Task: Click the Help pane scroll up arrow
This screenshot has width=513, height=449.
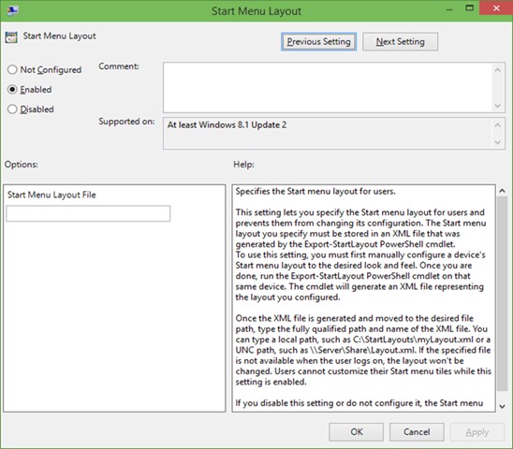Action: pyautogui.click(x=502, y=191)
